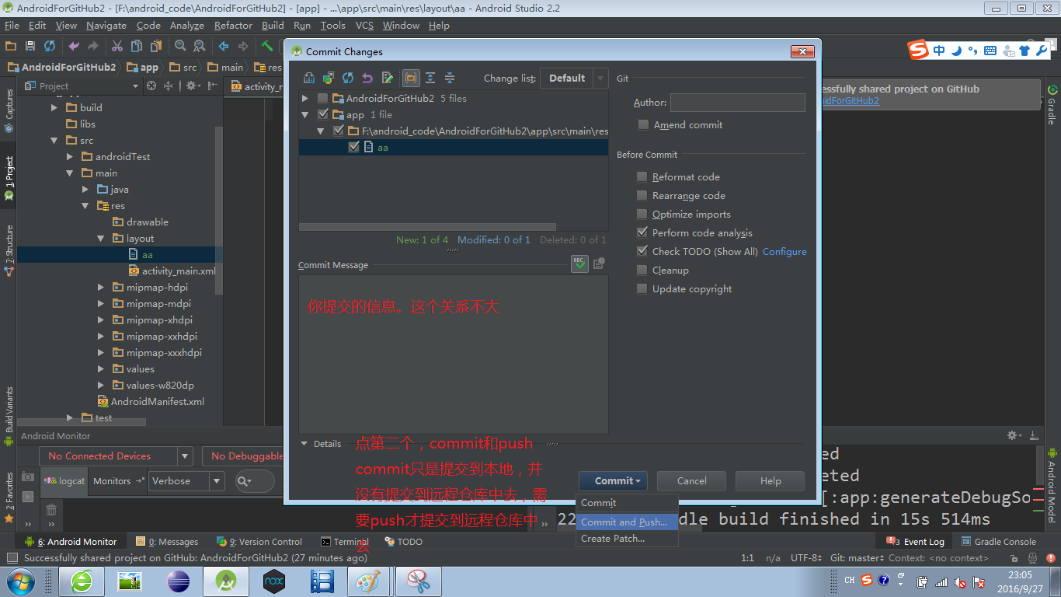Viewport: 1061px width, 597px height.
Task: Click the Replace icon in main toolbar
Action: point(200,46)
